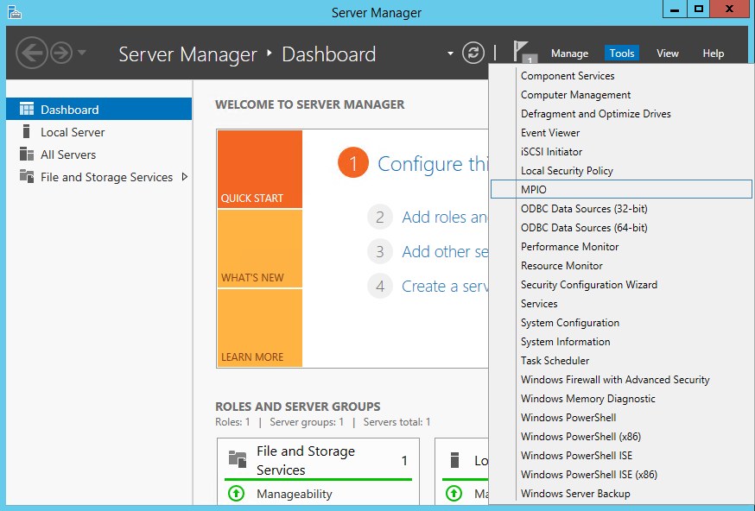
Task: Open the Manage menu
Action: pyautogui.click(x=569, y=54)
